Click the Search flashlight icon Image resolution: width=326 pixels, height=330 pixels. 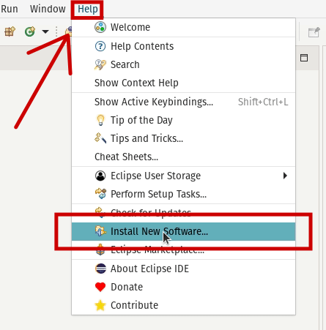[100, 64]
